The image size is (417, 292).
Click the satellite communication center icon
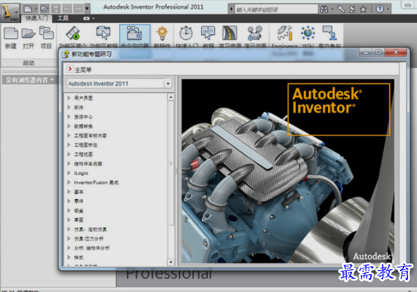point(352,10)
